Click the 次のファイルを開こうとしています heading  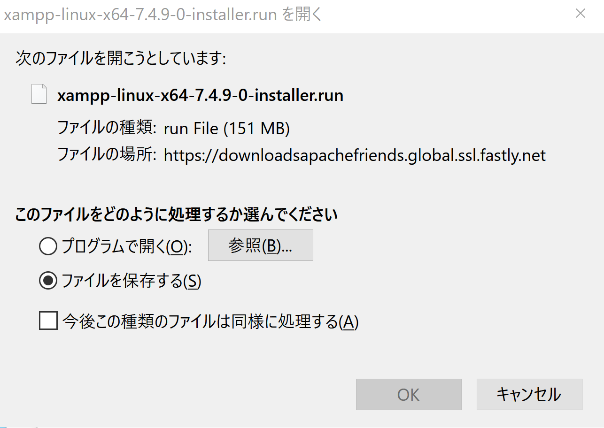tap(121, 59)
